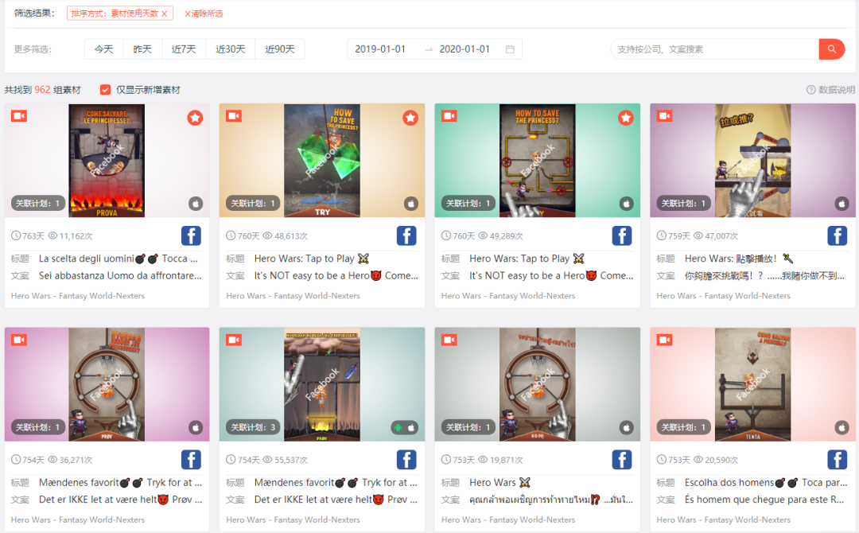Clear all filters via 清除所选
Image resolution: width=859 pixels, height=533 pixels.
tap(204, 14)
